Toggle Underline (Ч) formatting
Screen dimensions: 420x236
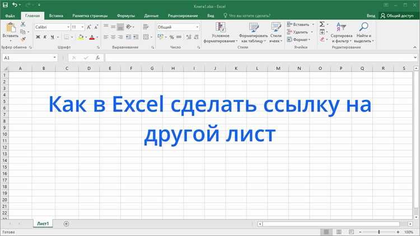click(x=52, y=37)
